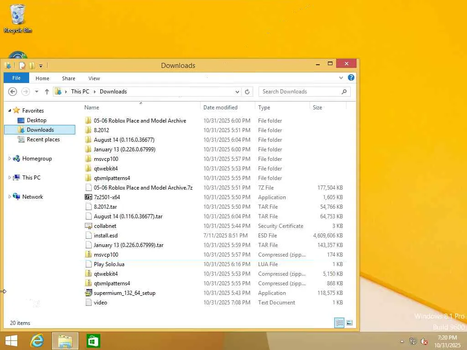467x350 pixels.
Task: Switch to Details view layout
Action: 339,323
